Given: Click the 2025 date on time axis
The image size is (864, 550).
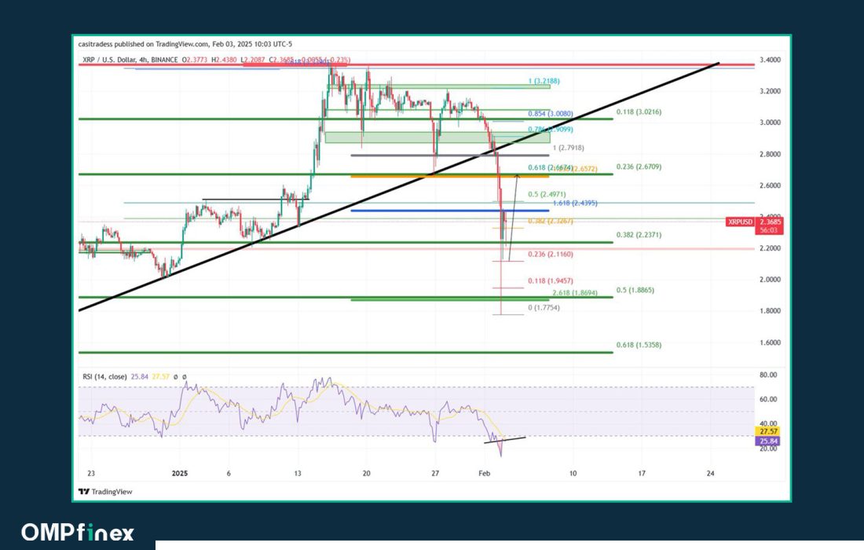Looking at the screenshot, I should tap(181, 473).
